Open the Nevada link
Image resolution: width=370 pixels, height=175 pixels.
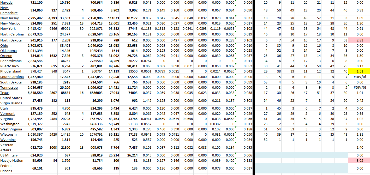coord(6,2)
